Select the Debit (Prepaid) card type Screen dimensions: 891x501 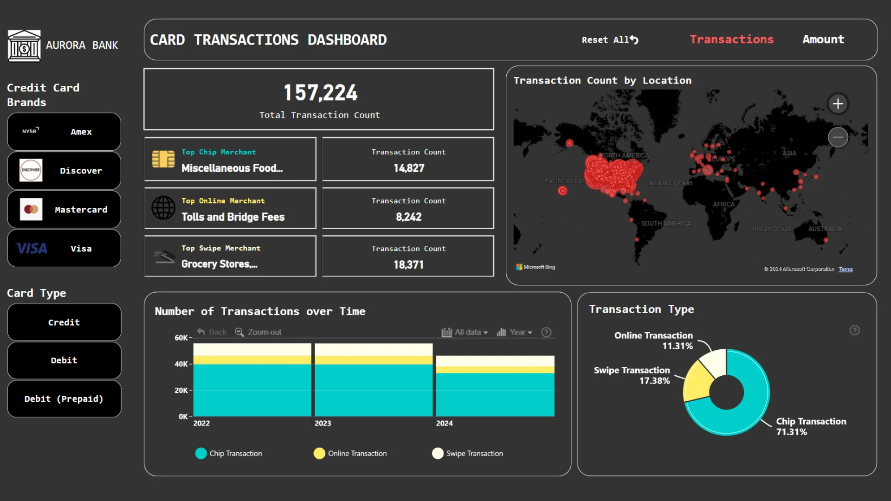[x=64, y=399]
